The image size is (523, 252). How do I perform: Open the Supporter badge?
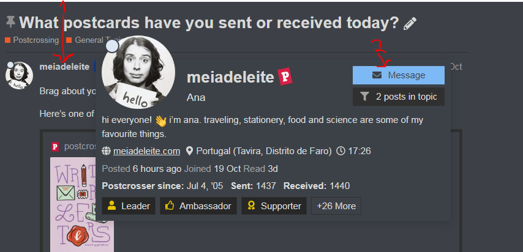coord(274,206)
